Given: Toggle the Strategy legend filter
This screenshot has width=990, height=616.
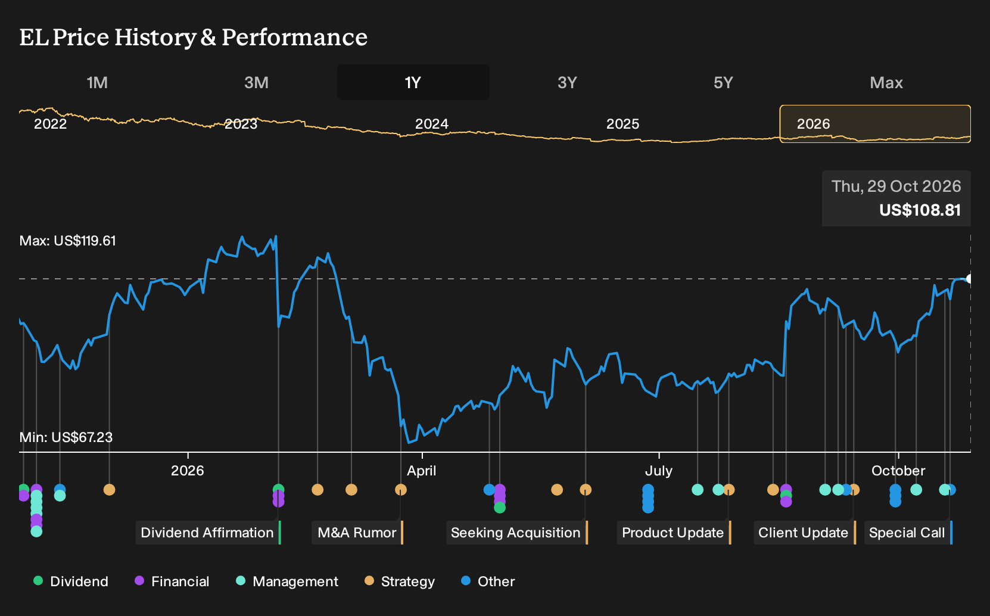Looking at the screenshot, I should 400,581.
